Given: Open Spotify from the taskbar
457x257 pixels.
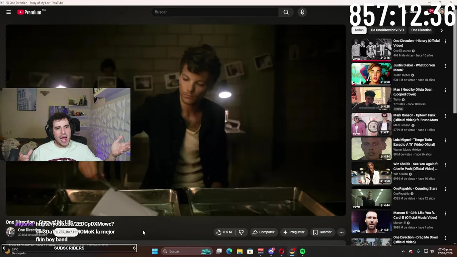Looking at the screenshot, I should point(302,251).
